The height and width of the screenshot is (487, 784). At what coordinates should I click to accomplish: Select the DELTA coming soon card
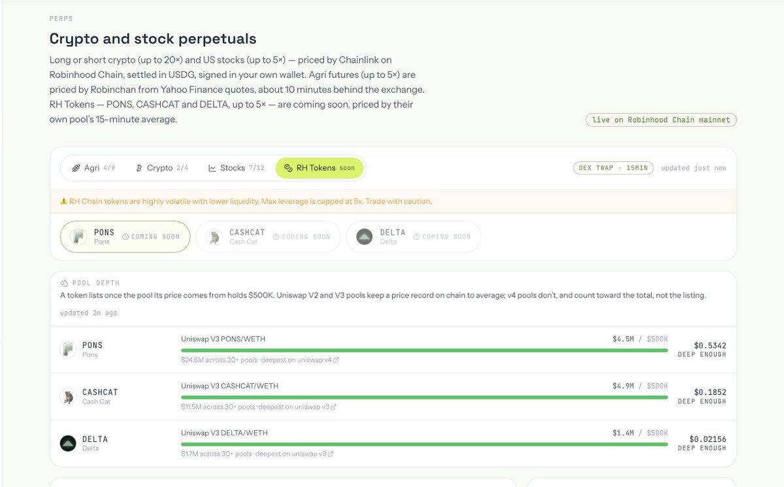[414, 236]
